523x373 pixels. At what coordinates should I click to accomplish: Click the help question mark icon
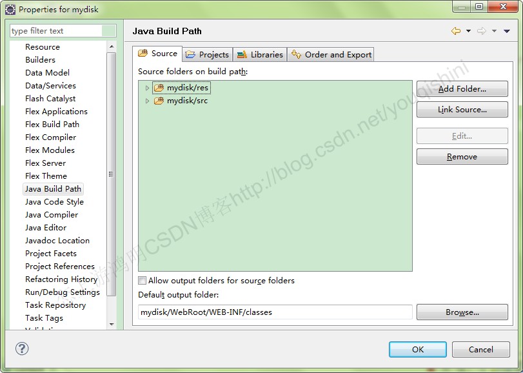click(x=22, y=348)
